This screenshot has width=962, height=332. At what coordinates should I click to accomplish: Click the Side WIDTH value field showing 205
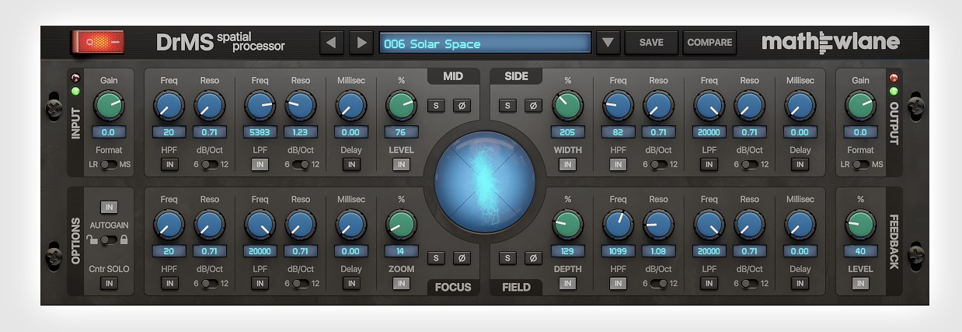(x=567, y=132)
